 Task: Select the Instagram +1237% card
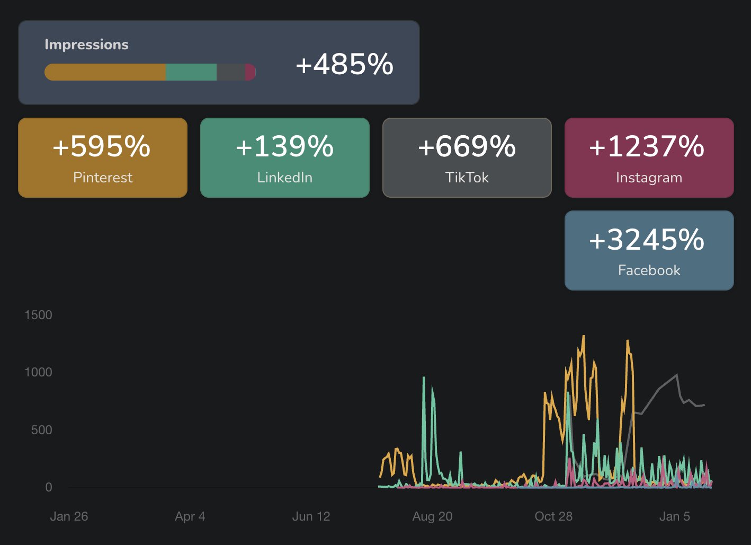tap(649, 157)
